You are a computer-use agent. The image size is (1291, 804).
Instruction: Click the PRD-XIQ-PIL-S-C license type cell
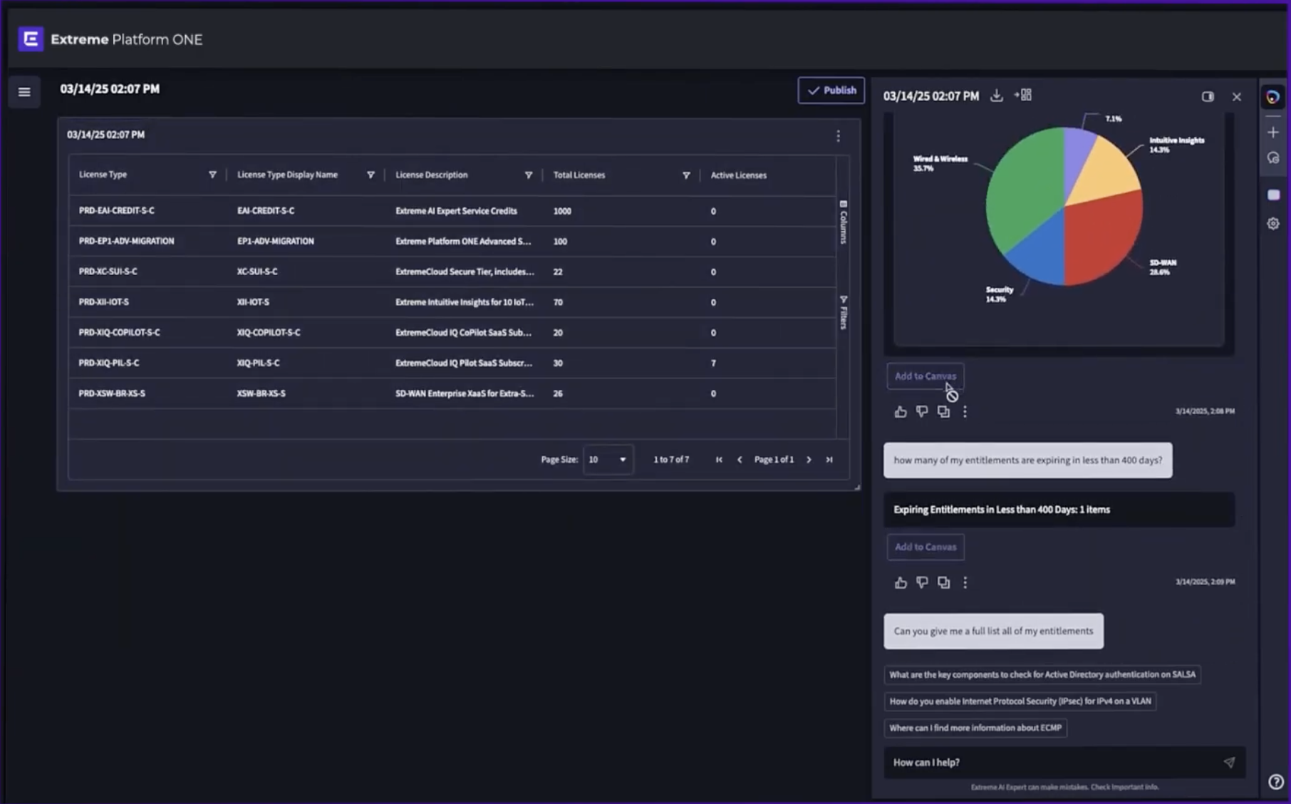pos(109,363)
